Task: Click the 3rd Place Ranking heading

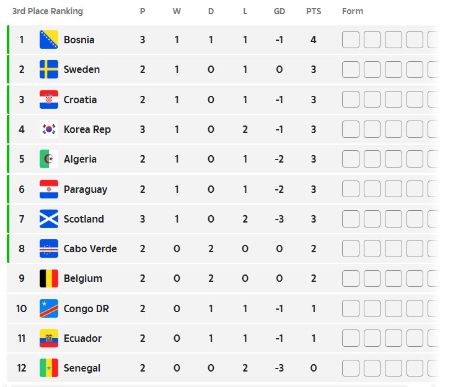Action: (48, 11)
